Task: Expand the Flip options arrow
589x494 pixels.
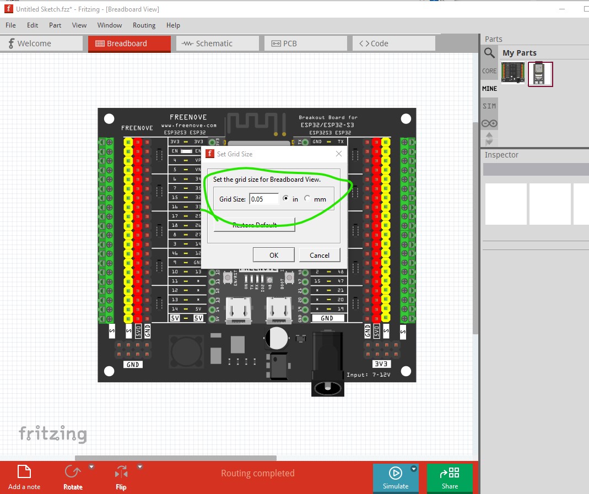Action: click(140, 467)
